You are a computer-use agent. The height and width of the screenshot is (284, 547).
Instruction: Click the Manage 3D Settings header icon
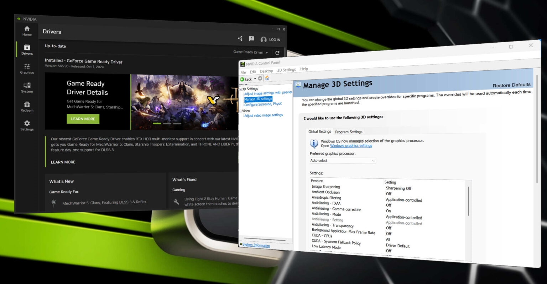(298, 85)
